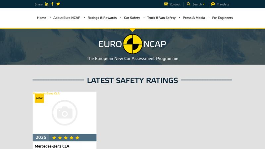The height and width of the screenshot is (149, 265).
Task: Expand the Search dropdown arrow
Action: coord(204,4)
